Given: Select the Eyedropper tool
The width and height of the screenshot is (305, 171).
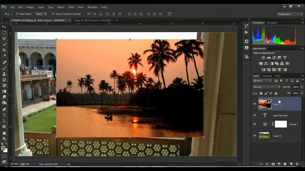Looking at the screenshot, I should click(4, 56).
